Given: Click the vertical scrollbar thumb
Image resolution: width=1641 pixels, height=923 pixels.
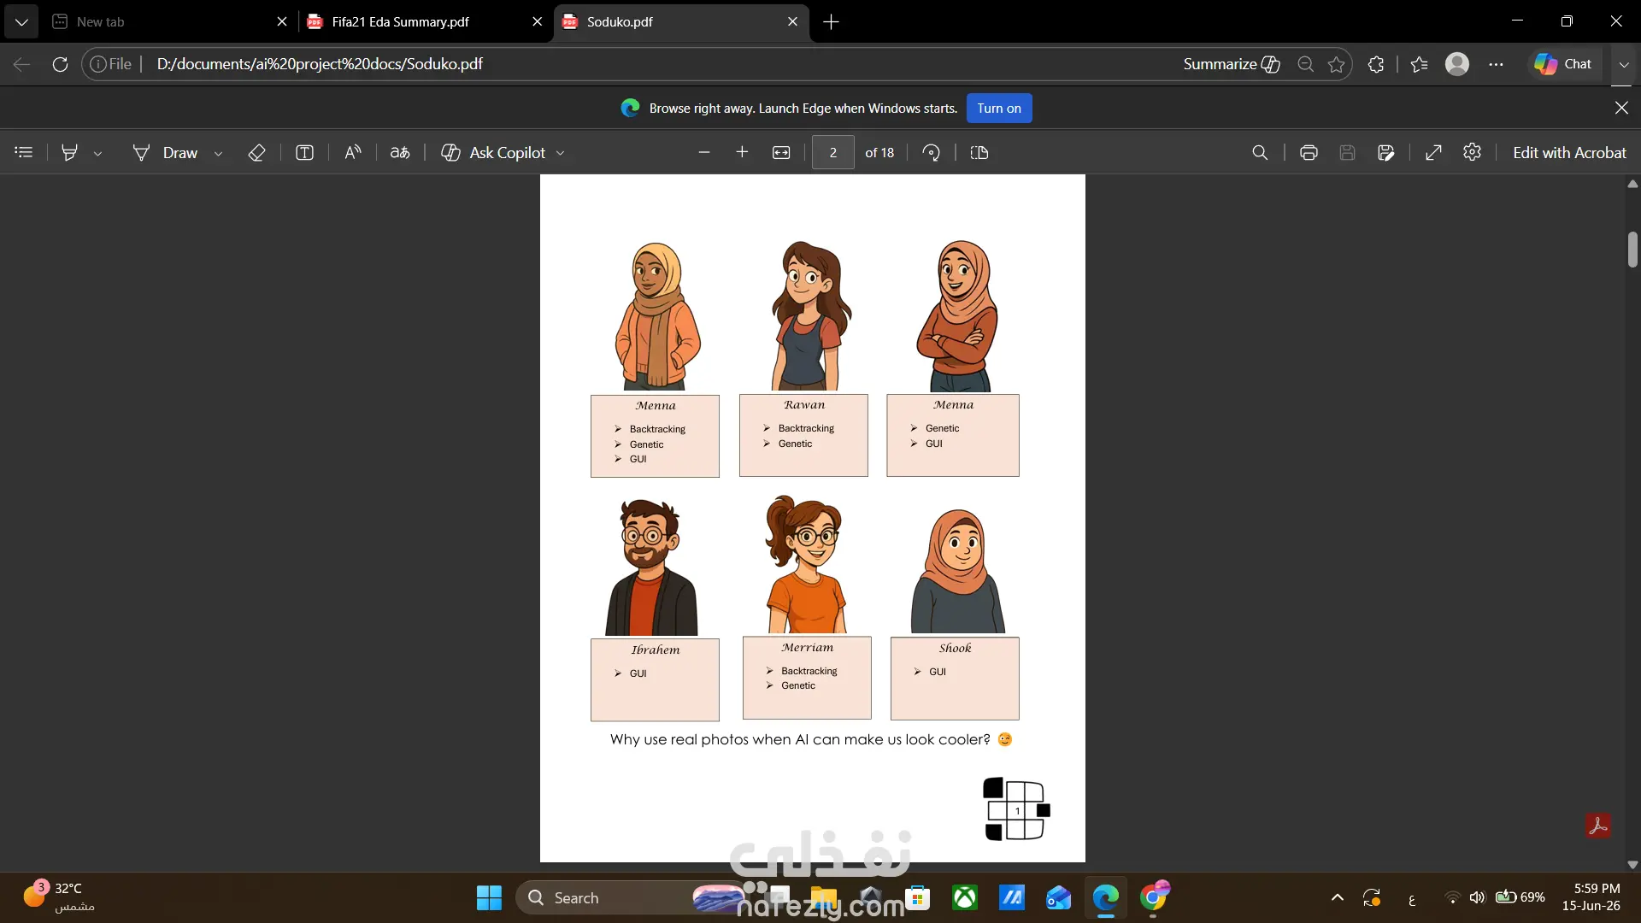Looking at the screenshot, I should [1632, 250].
